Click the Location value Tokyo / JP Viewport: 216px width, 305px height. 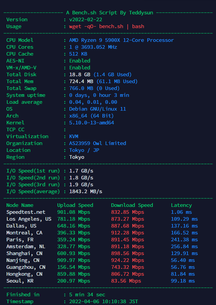click(x=84, y=150)
